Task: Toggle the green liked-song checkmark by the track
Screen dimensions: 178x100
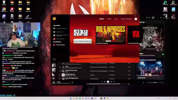Action: click(72, 82)
